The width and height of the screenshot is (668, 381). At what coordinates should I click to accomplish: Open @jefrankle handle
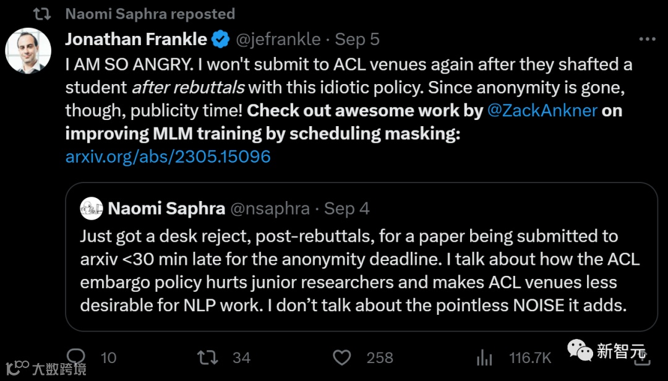[278, 40]
